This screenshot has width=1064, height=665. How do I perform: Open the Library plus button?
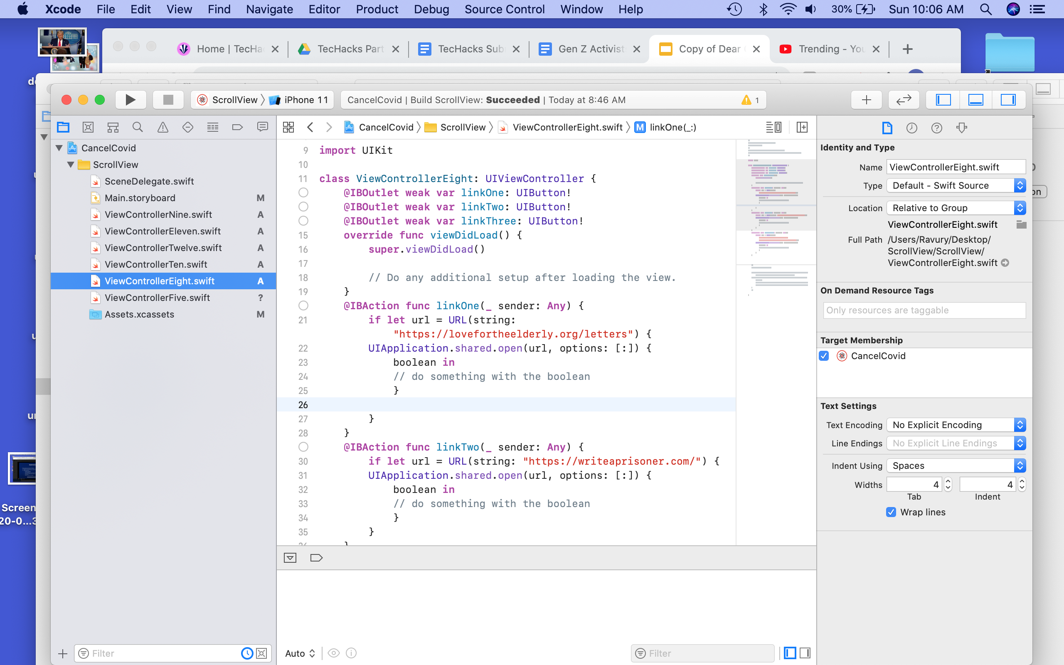tap(866, 100)
